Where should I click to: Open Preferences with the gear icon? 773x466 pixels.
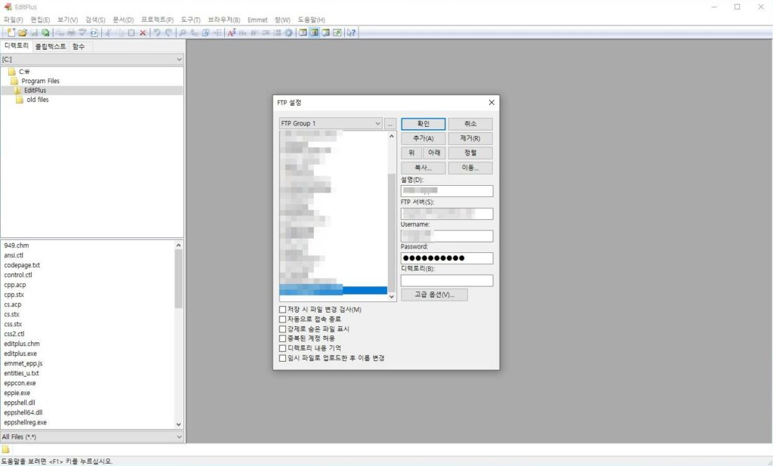[289, 32]
